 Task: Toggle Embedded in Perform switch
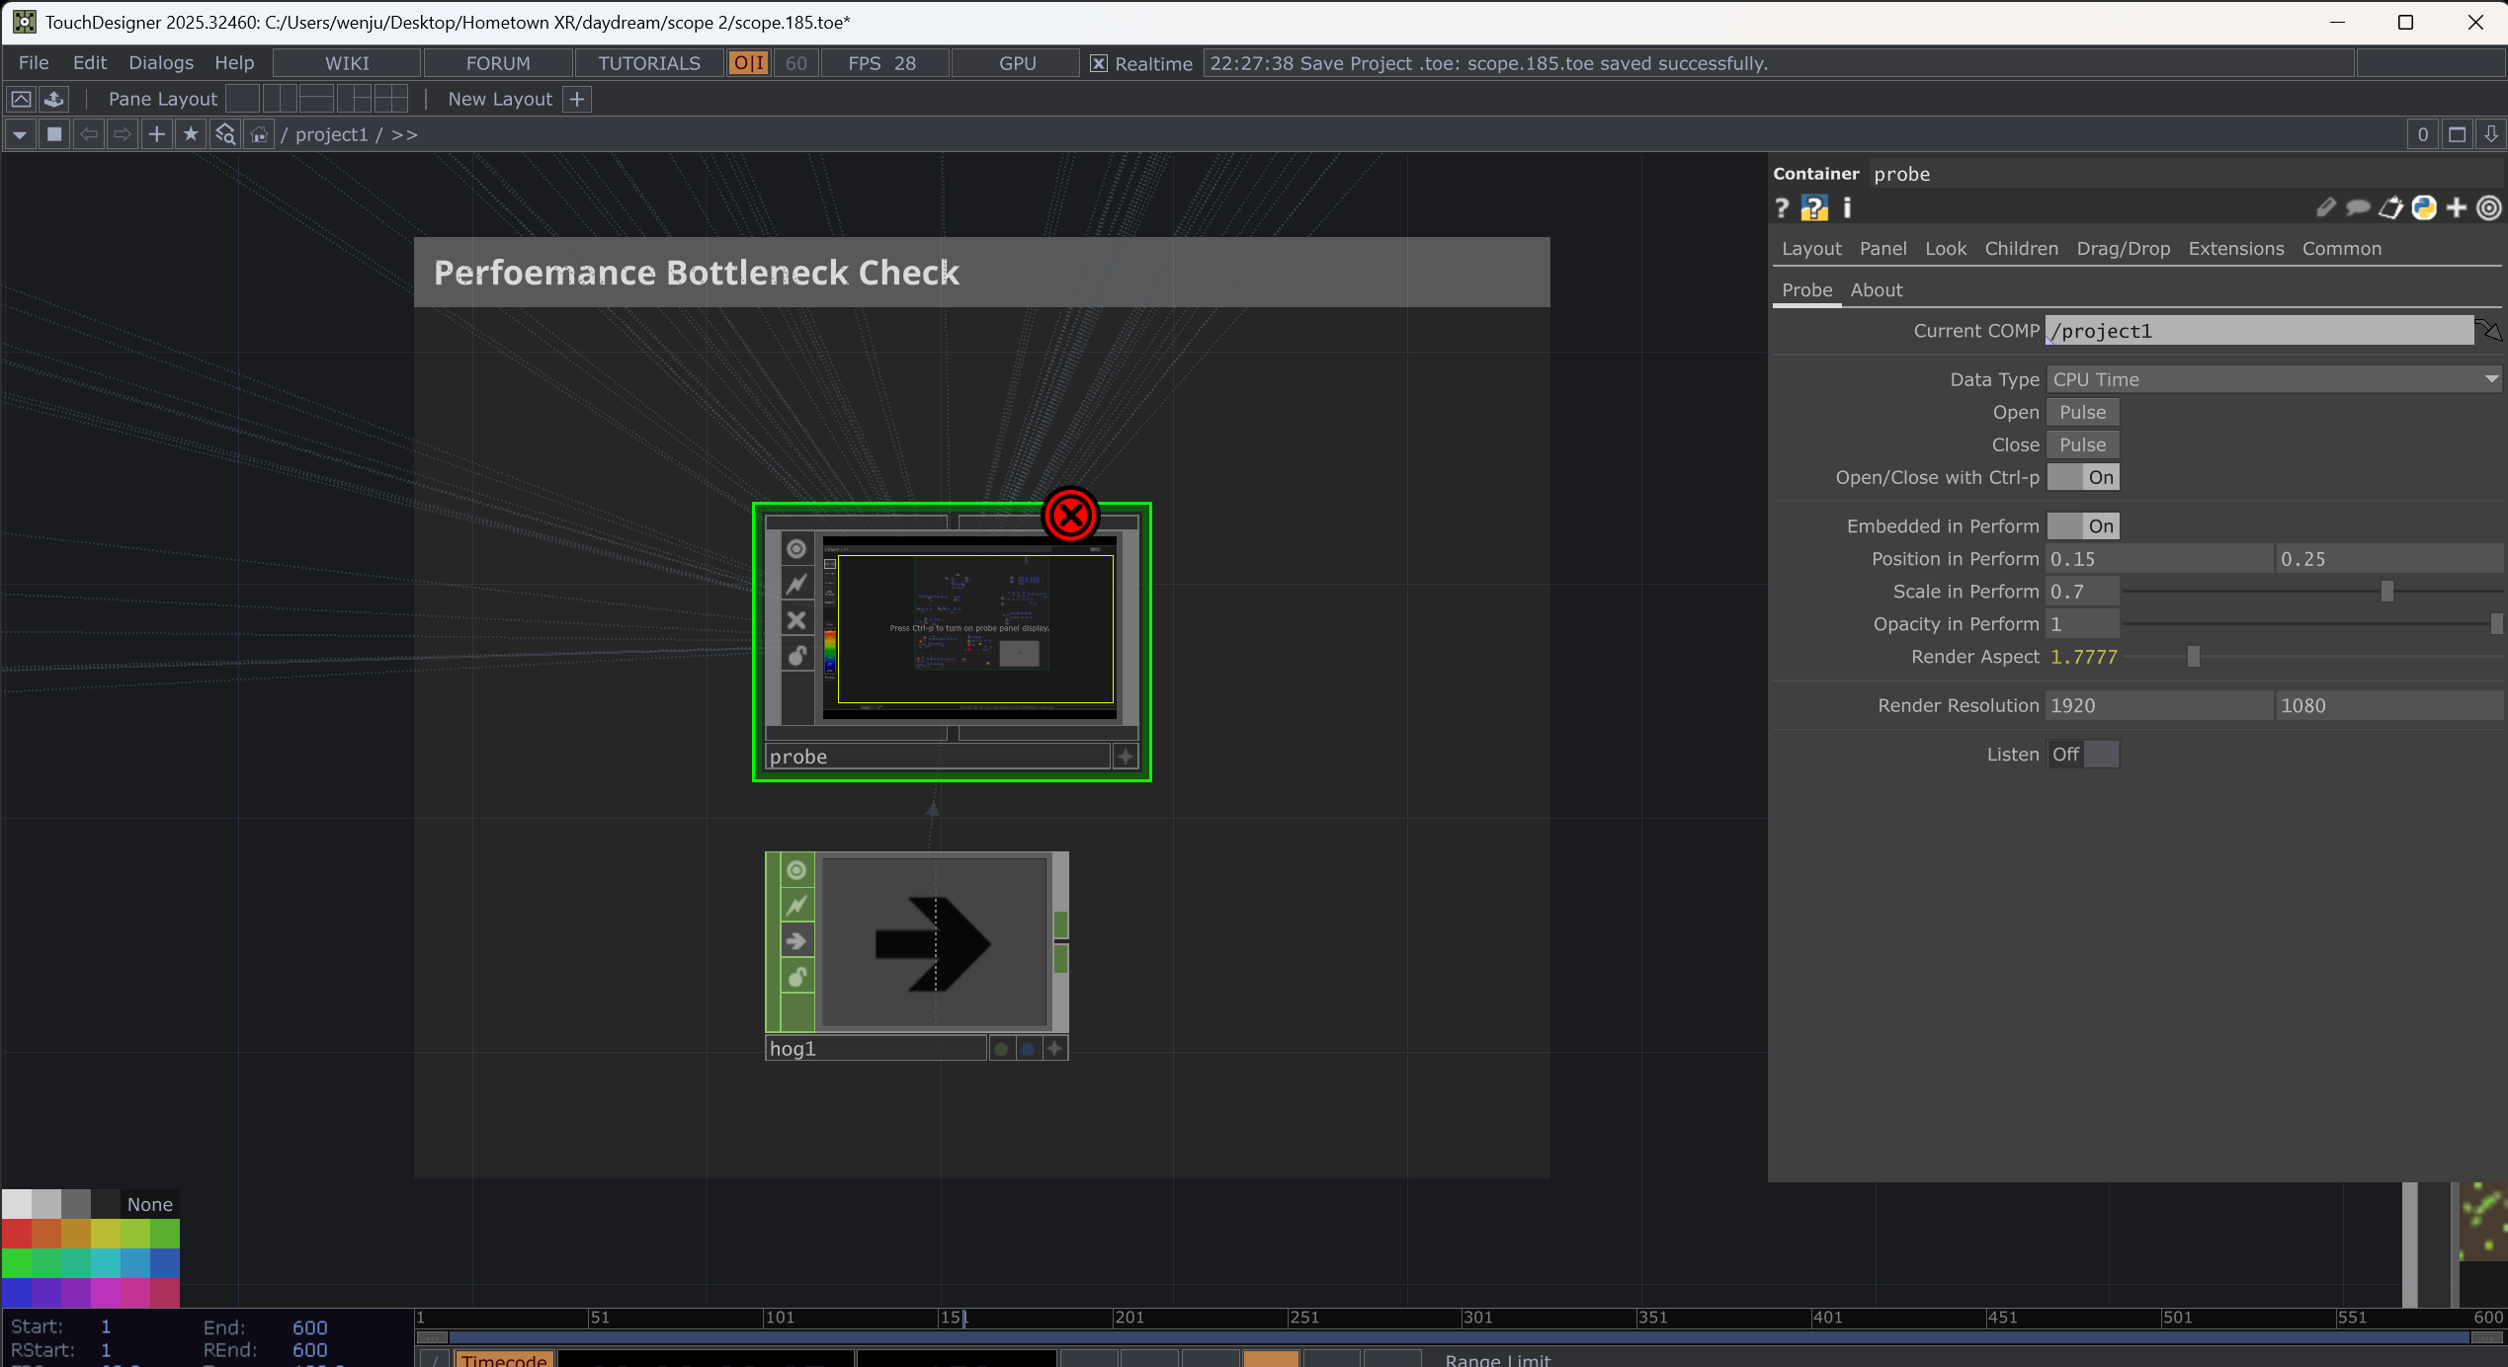click(2083, 526)
